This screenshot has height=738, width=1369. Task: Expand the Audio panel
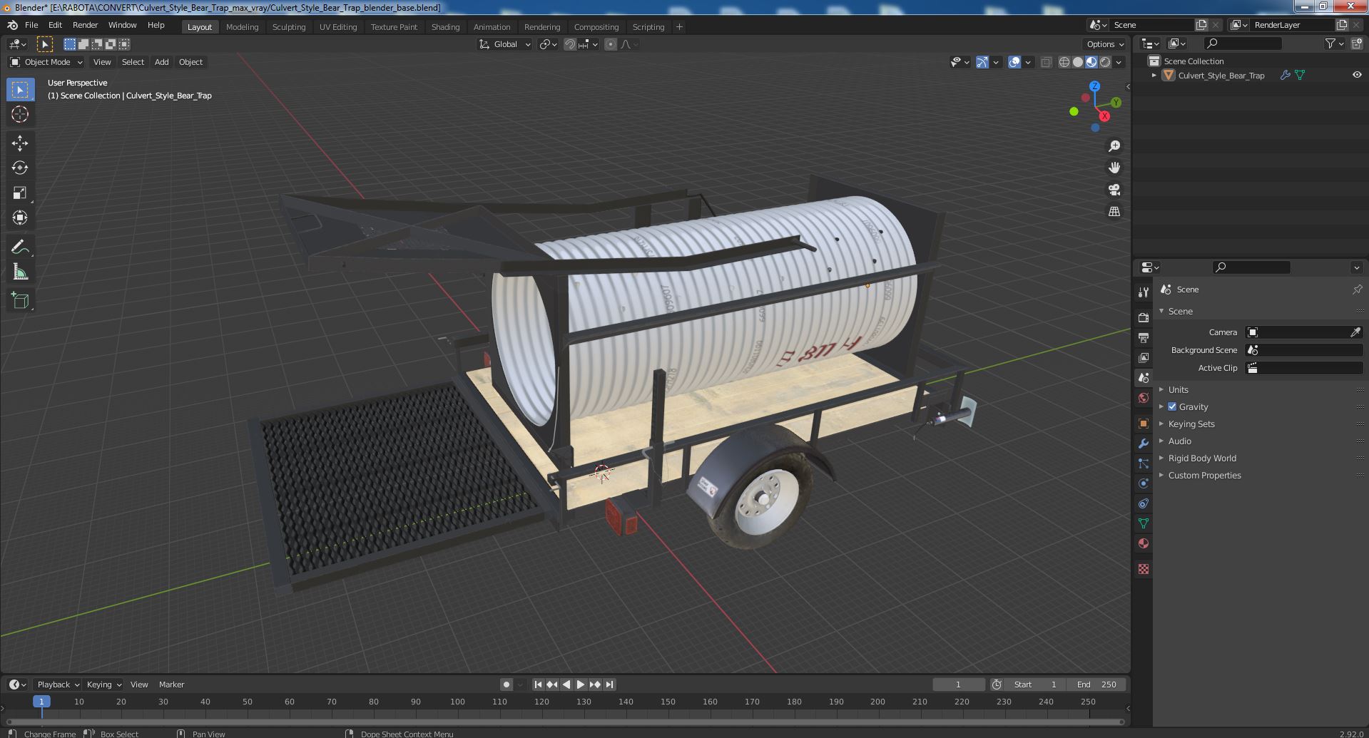coord(1179,441)
